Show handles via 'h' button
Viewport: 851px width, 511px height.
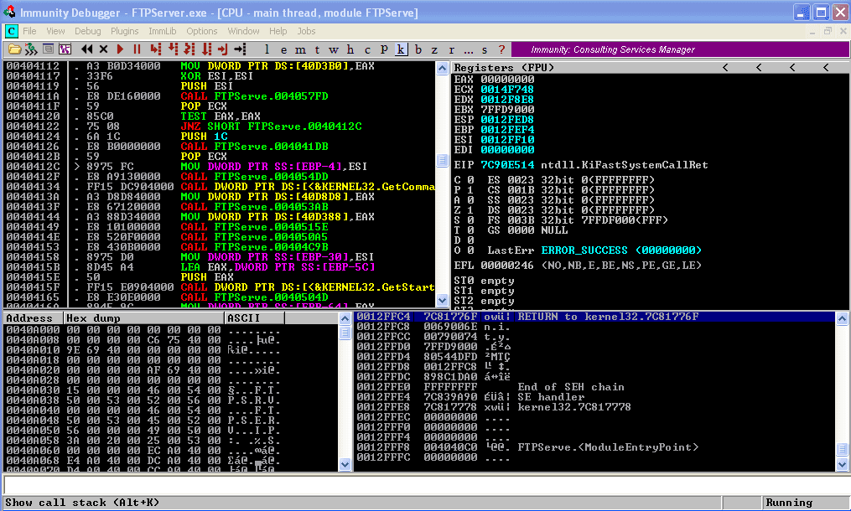pyautogui.click(x=350, y=49)
